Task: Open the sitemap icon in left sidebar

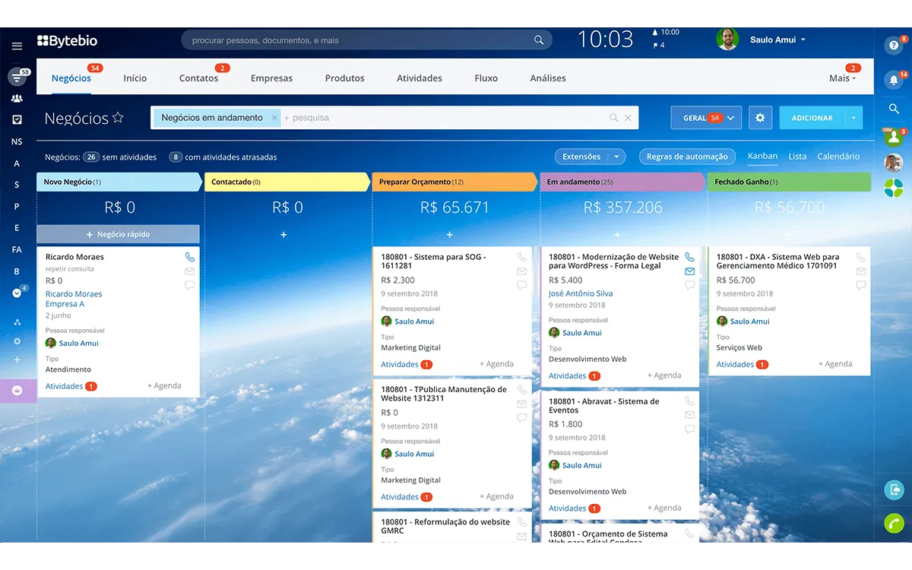Action: pos(17,322)
